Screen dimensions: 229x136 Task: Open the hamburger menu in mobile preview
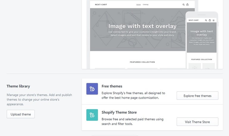pyautogui.click(x=214, y=20)
